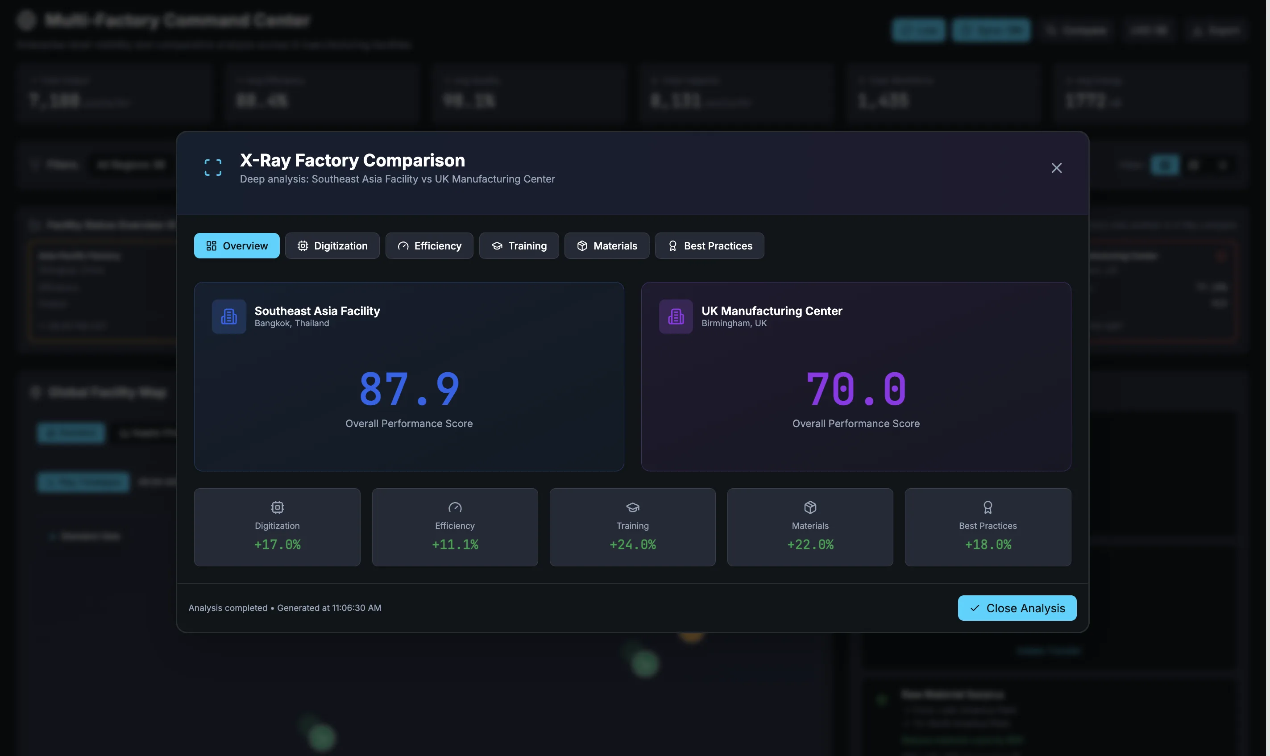Show the Materials tab

click(x=606, y=245)
